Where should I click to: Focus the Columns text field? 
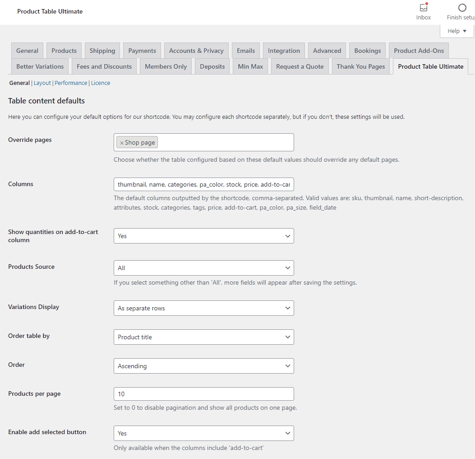(x=203, y=184)
